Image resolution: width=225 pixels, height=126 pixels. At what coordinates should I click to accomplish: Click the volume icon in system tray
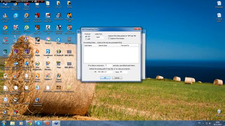(210, 123)
